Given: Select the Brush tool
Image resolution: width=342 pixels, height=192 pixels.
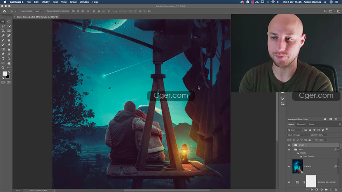Looking at the screenshot, I should pos(3,40).
